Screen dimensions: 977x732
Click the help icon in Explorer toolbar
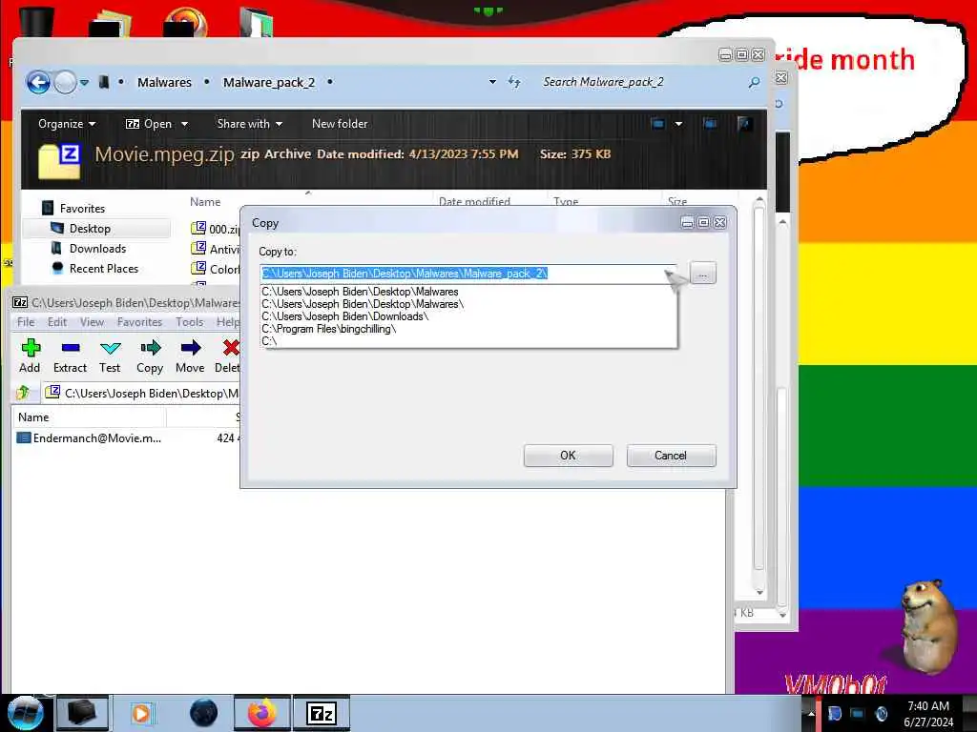743,123
